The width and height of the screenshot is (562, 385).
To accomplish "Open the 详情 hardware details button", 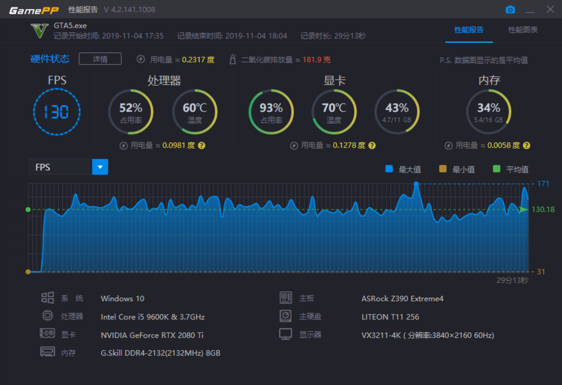I will click(x=100, y=59).
